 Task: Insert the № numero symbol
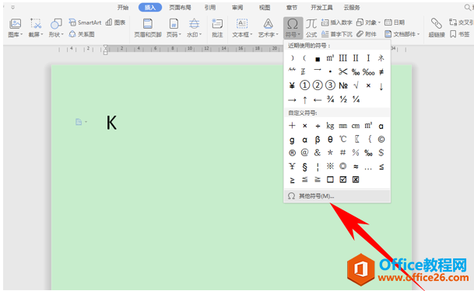coord(342,85)
